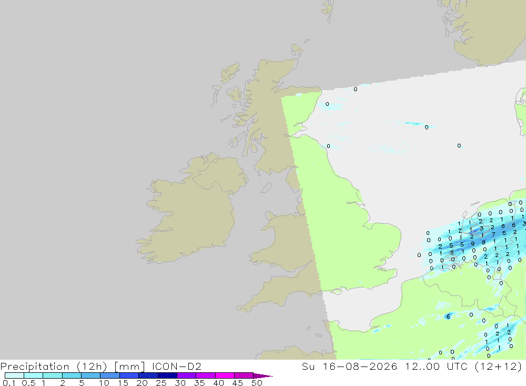The width and height of the screenshot is (526, 386).
Task: Select the '12..00 UTC' time text
Action: click(x=436, y=366)
